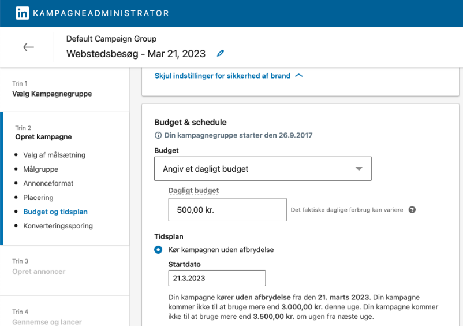463x326 pixels.
Task: Select 'Kør kampagnen uden afbrydelse' radio button
Action: pos(158,250)
